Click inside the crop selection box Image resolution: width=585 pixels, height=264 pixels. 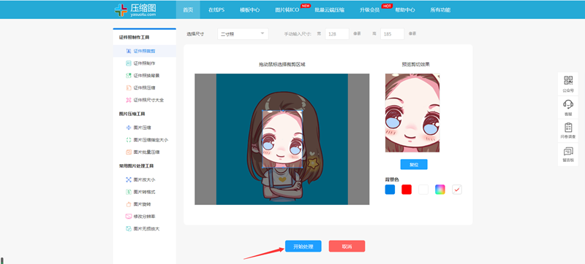(282, 139)
